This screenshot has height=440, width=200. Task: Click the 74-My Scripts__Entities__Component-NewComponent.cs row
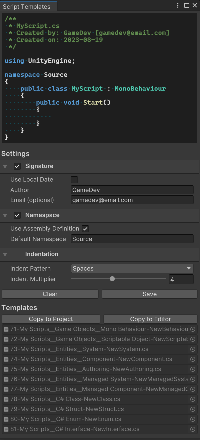click(x=99, y=359)
